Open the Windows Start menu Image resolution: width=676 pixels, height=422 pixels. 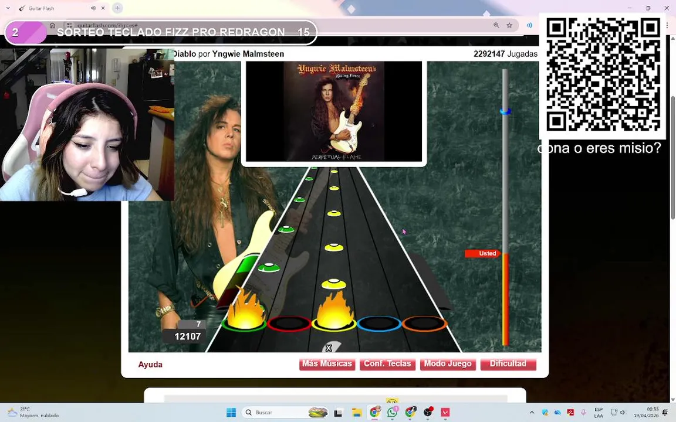[231, 413]
